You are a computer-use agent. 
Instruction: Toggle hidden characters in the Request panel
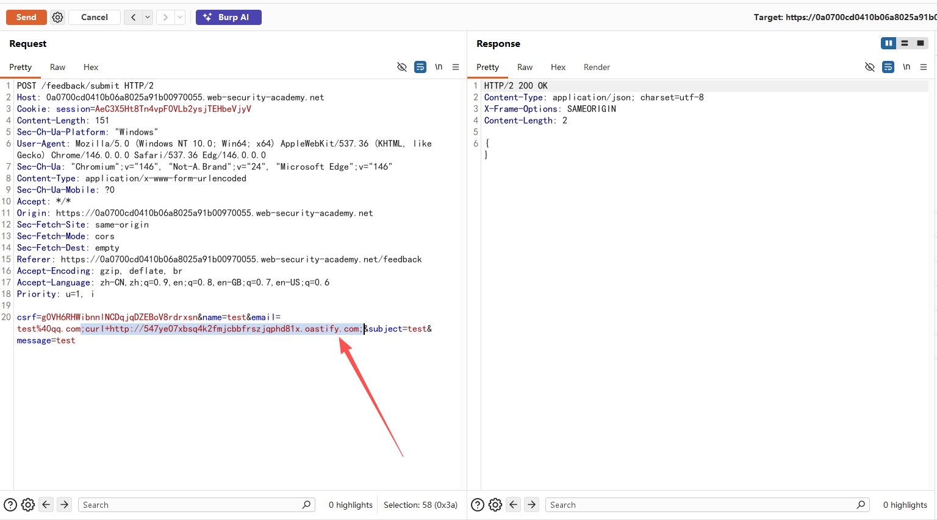(402, 67)
